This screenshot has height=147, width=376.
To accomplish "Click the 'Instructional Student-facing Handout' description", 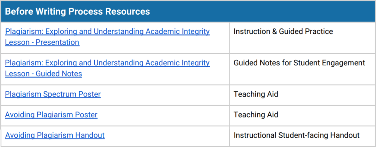I will pos(296,135).
